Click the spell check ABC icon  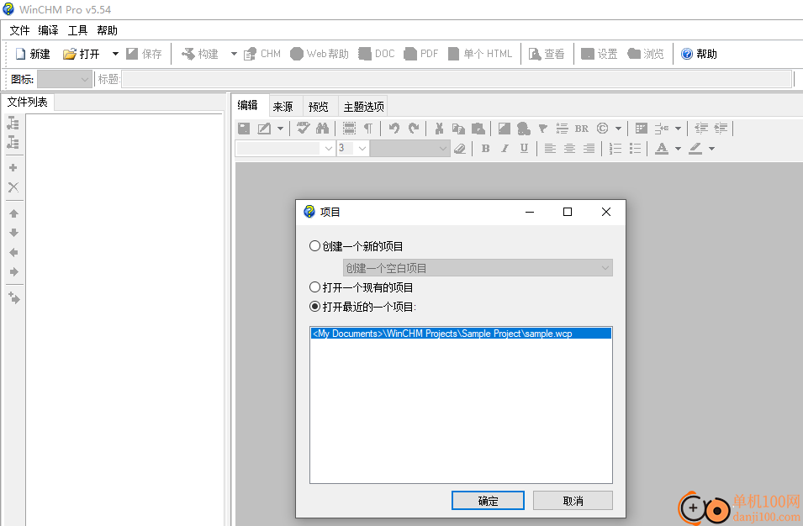tap(304, 129)
